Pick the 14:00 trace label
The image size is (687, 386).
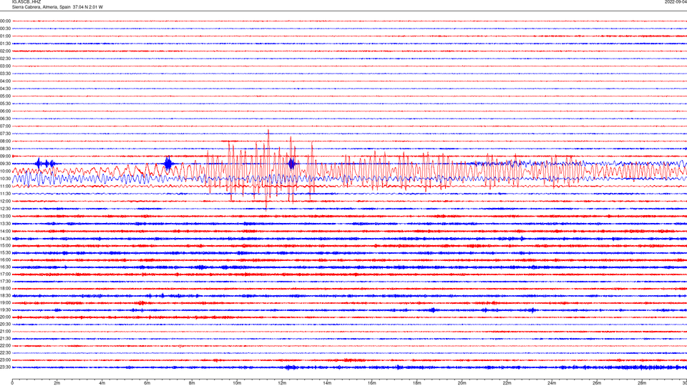point(5,231)
